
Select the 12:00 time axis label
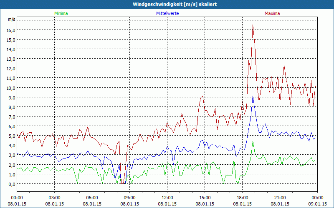(167, 198)
